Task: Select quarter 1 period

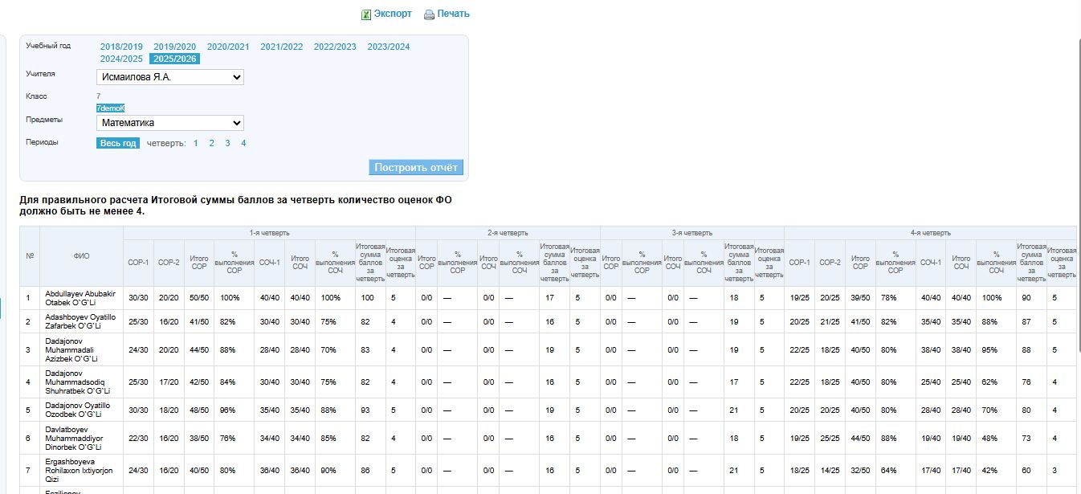Action: click(x=196, y=143)
